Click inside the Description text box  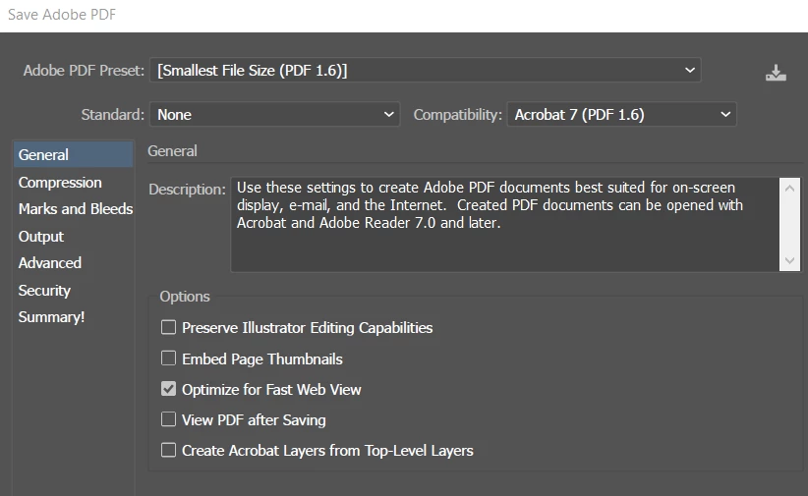pyautogui.click(x=505, y=225)
